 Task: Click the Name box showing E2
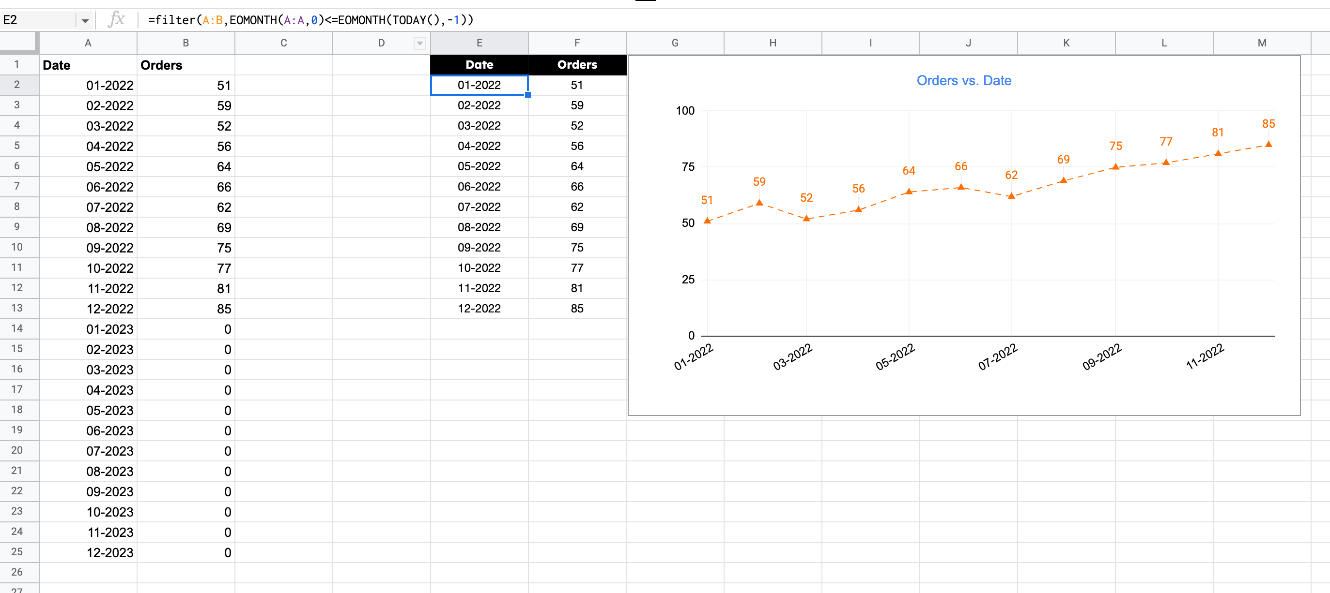click(x=39, y=20)
